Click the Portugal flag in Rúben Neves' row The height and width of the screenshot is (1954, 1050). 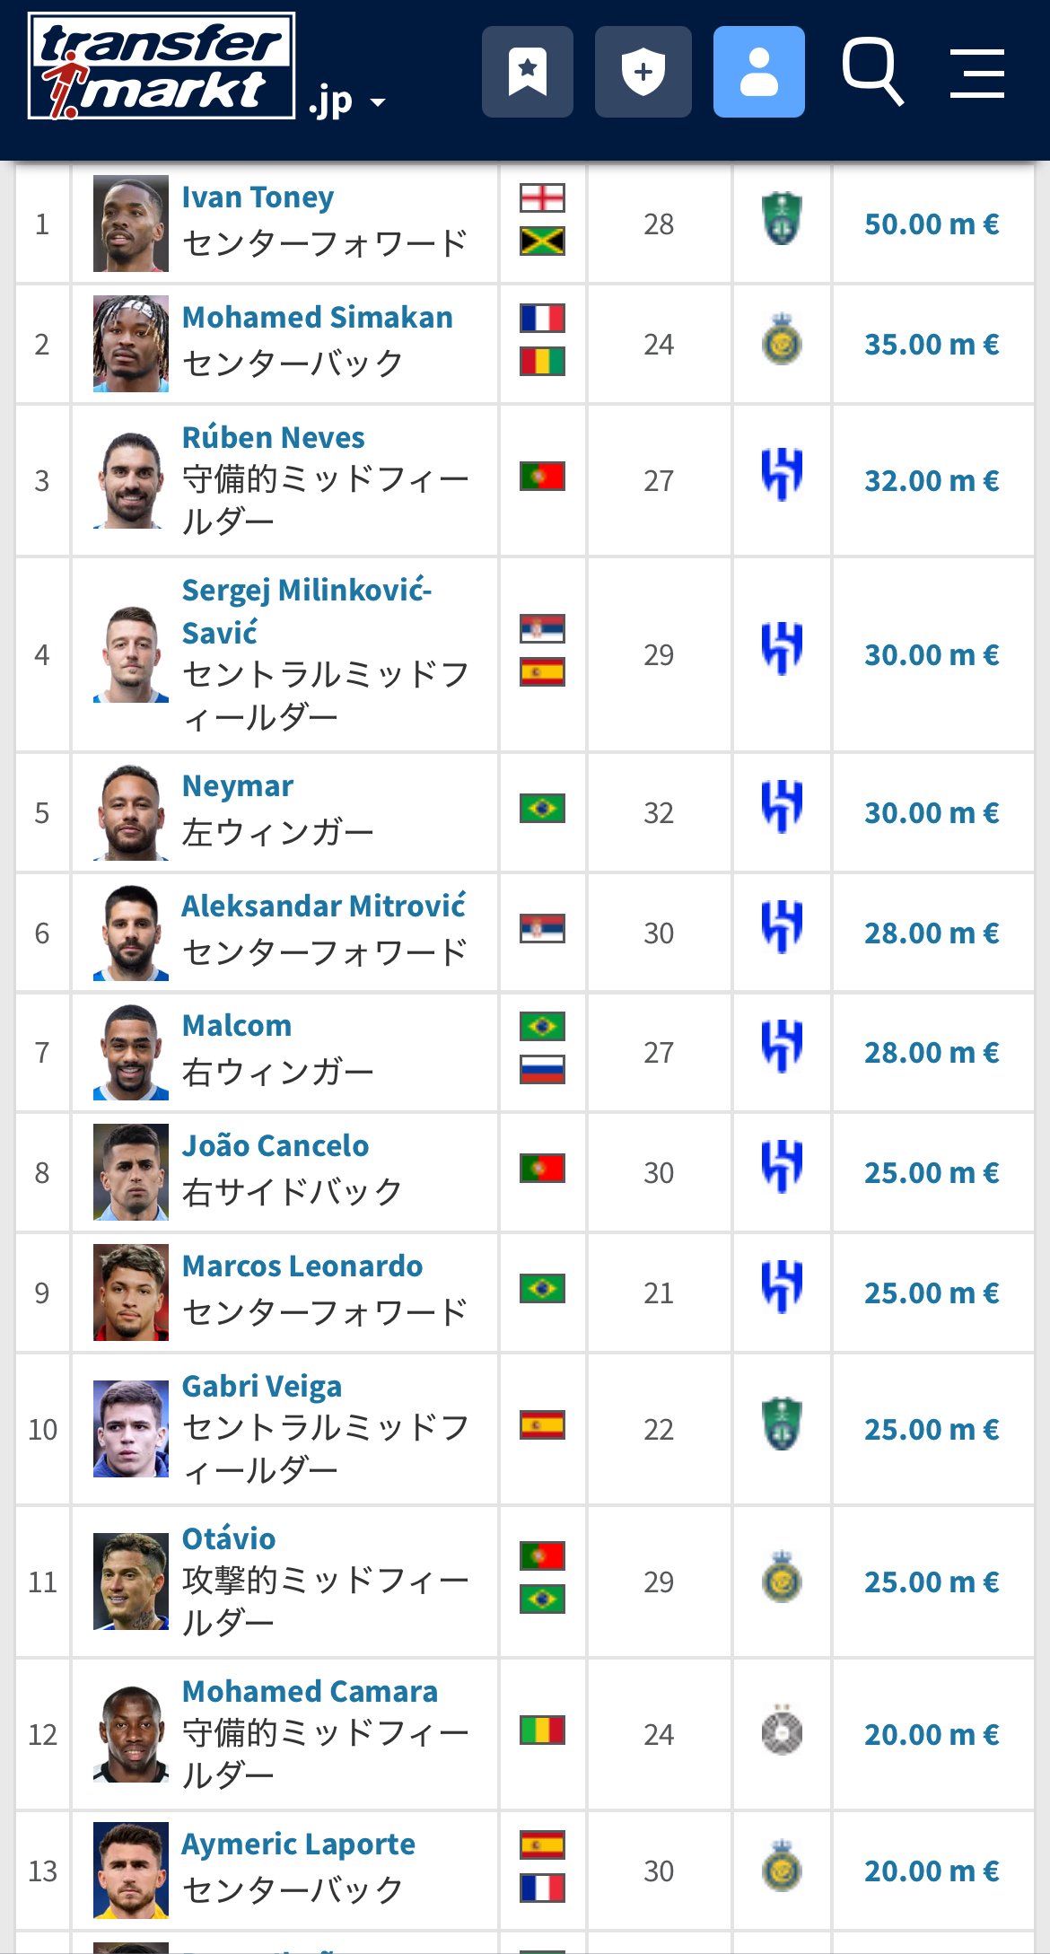tap(542, 476)
